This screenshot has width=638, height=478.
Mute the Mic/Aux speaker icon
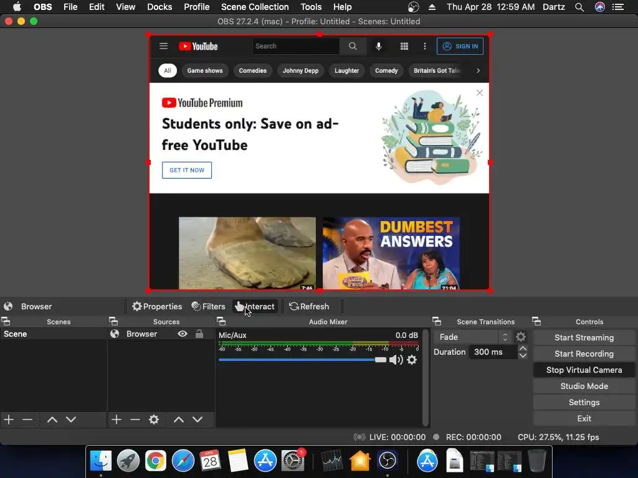(x=396, y=360)
